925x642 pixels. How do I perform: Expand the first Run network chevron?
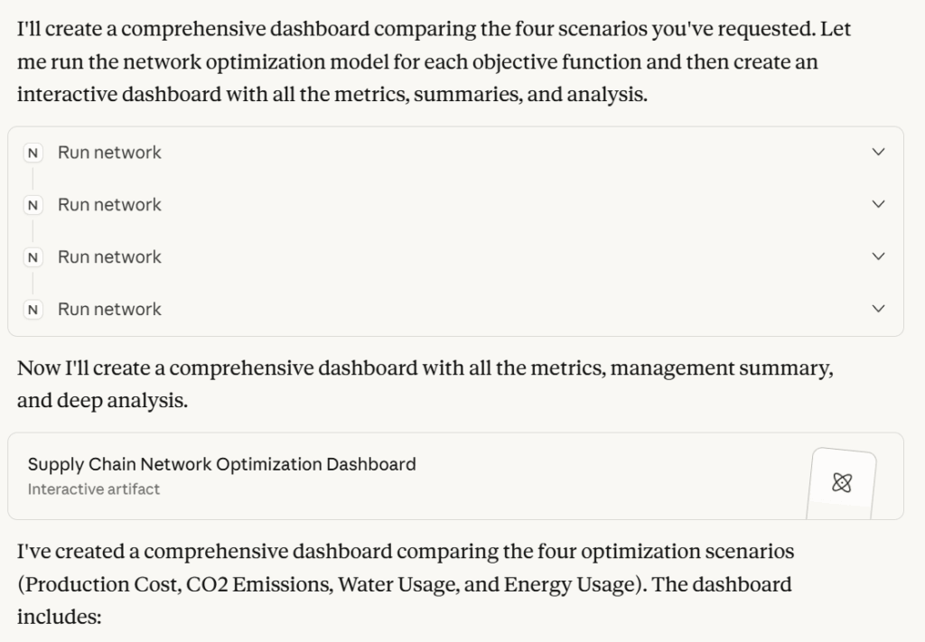click(878, 153)
